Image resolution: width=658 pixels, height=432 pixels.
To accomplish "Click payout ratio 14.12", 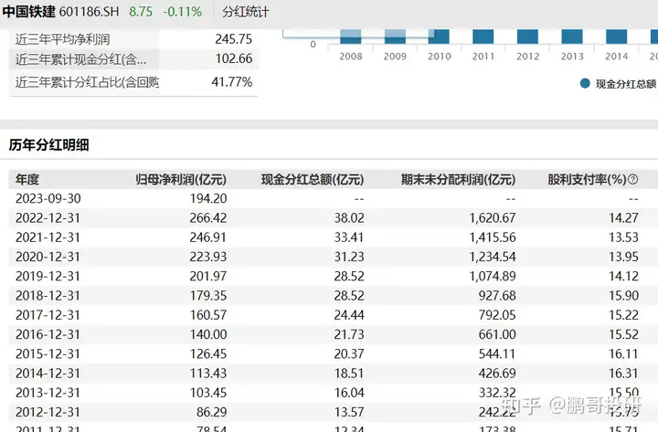I will (623, 277).
